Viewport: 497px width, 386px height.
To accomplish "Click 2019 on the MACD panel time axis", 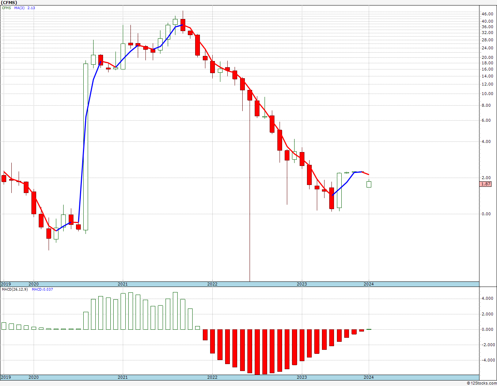I will (x=5, y=377).
